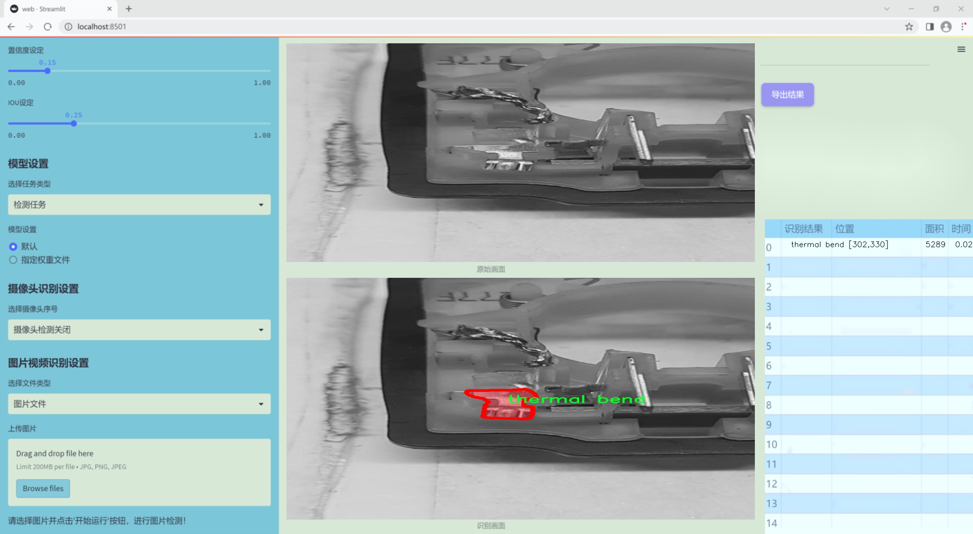Open the 图片文件 file type dropdown
The image size is (973, 534).
pos(139,404)
